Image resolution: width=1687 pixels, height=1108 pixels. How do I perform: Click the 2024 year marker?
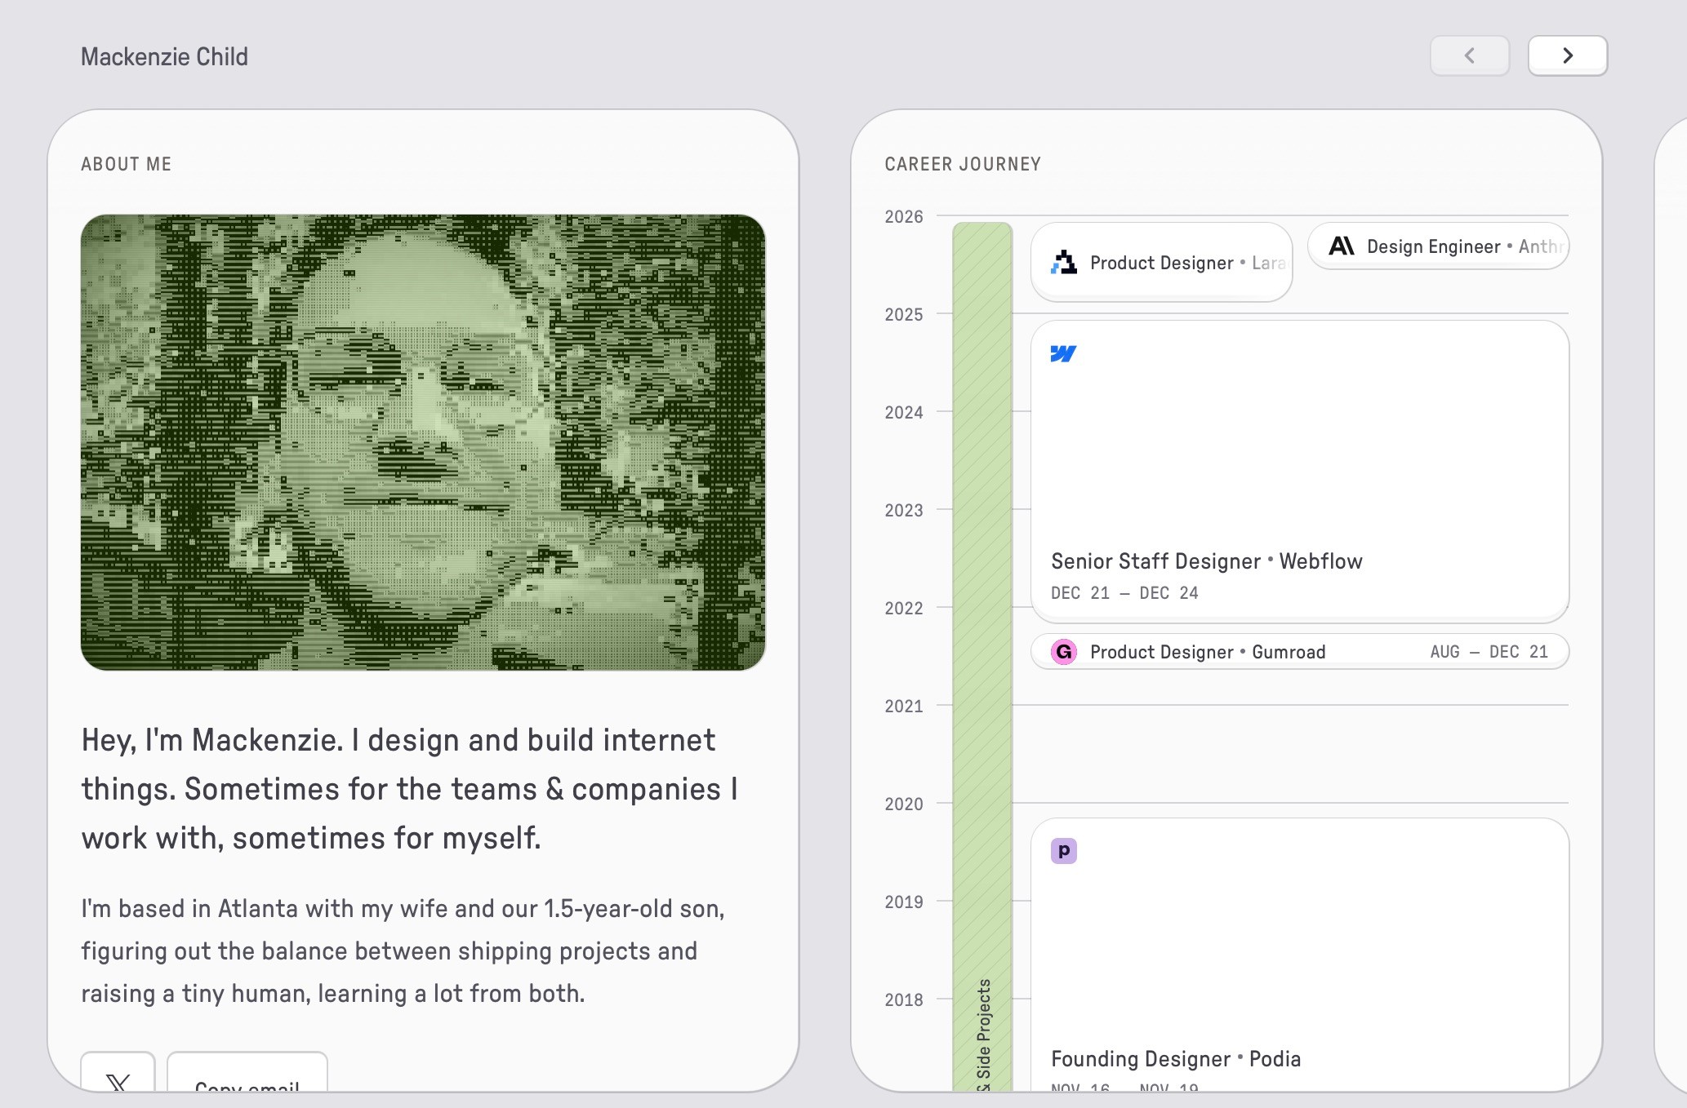coord(903,412)
